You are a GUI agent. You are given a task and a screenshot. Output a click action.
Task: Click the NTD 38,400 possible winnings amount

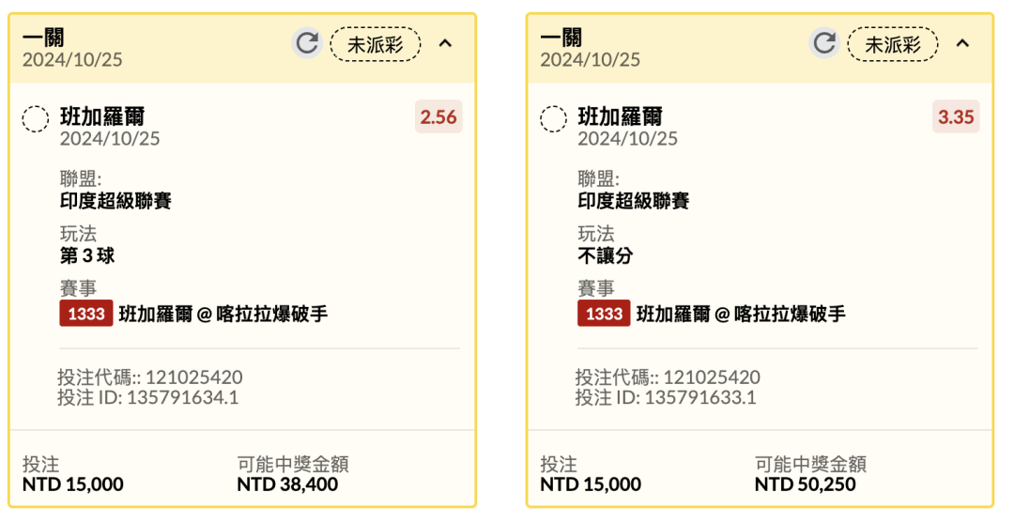287,485
